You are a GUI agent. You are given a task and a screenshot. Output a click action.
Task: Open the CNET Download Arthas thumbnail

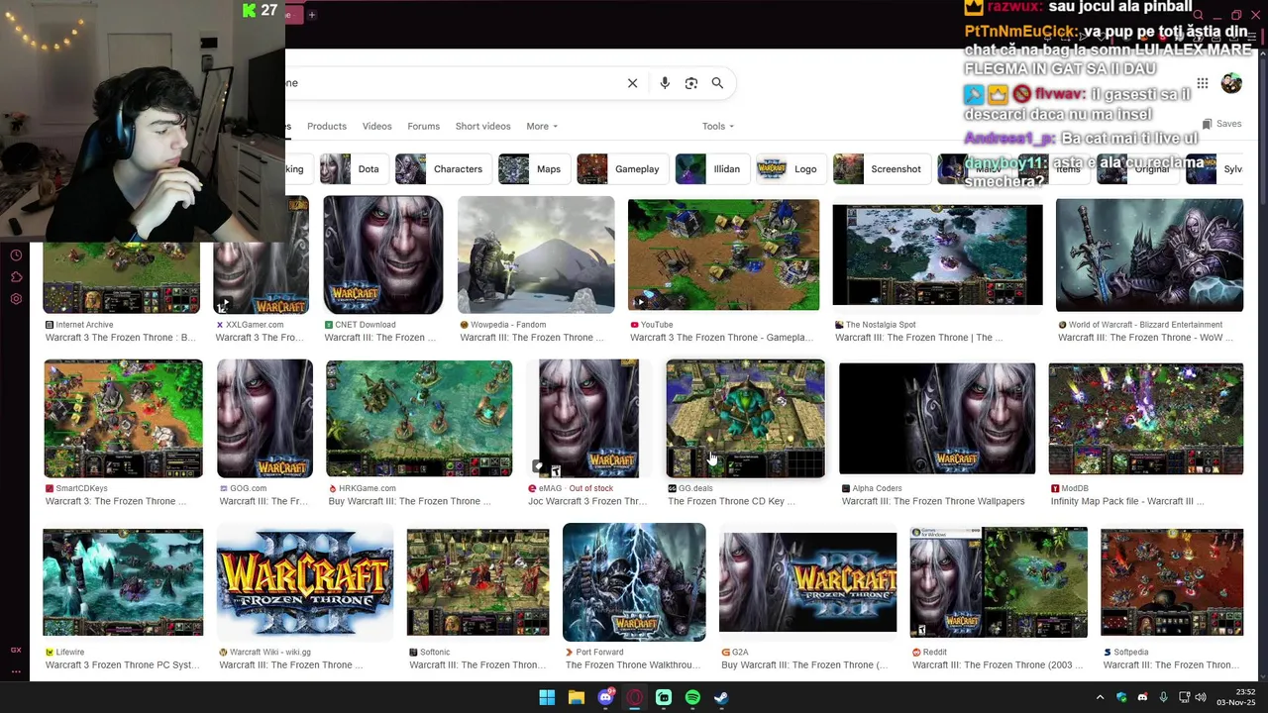pos(383,255)
